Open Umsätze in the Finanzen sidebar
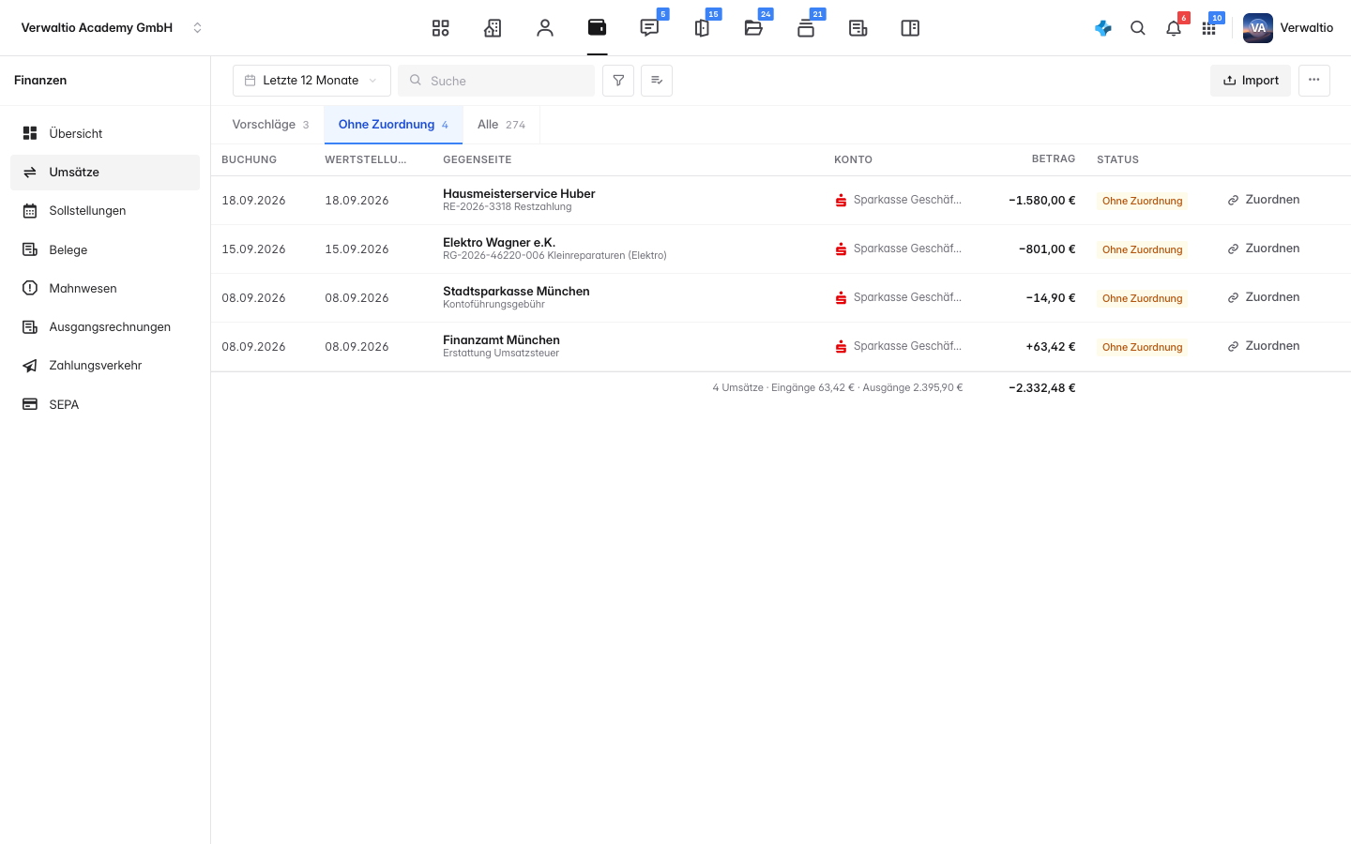The width and height of the screenshot is (1351, 844). pyautogui.click(x=105, y=173)
